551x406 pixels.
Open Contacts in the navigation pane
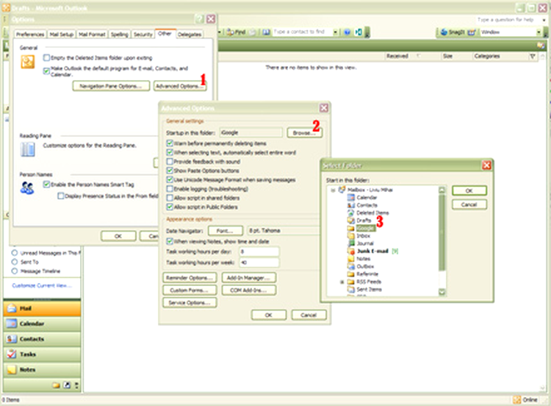(42, 339)
